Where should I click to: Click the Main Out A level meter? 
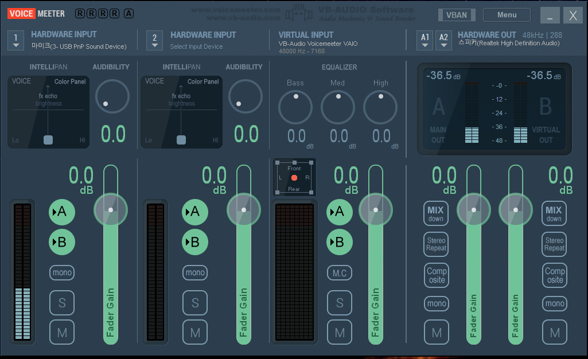472,112
